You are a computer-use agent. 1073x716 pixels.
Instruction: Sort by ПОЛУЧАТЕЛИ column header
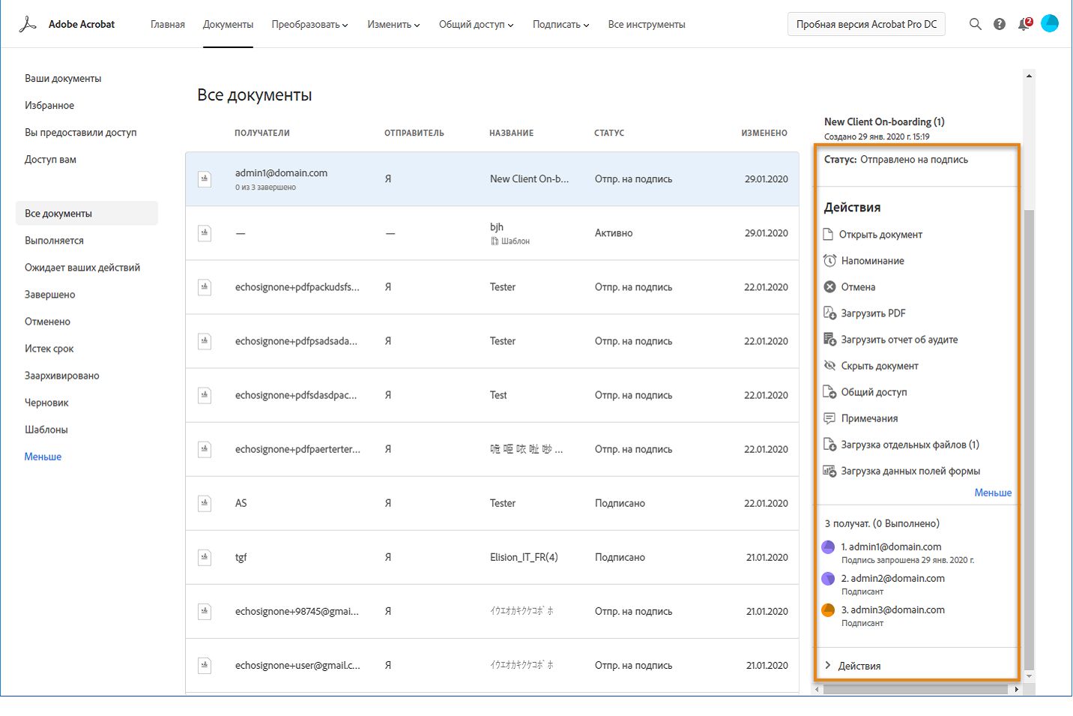click(x=262, y=133)
